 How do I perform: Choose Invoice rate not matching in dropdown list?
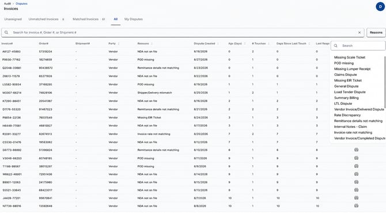[x=353, y=132]
